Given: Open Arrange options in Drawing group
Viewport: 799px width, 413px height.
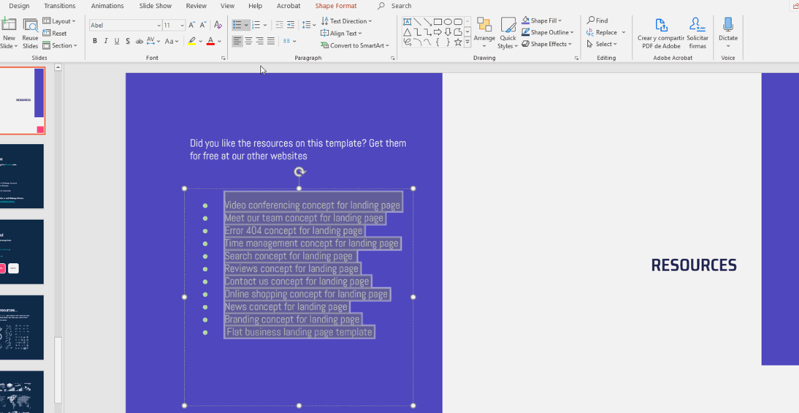Looking at the screenshot, I should click(x=484, y=32).
